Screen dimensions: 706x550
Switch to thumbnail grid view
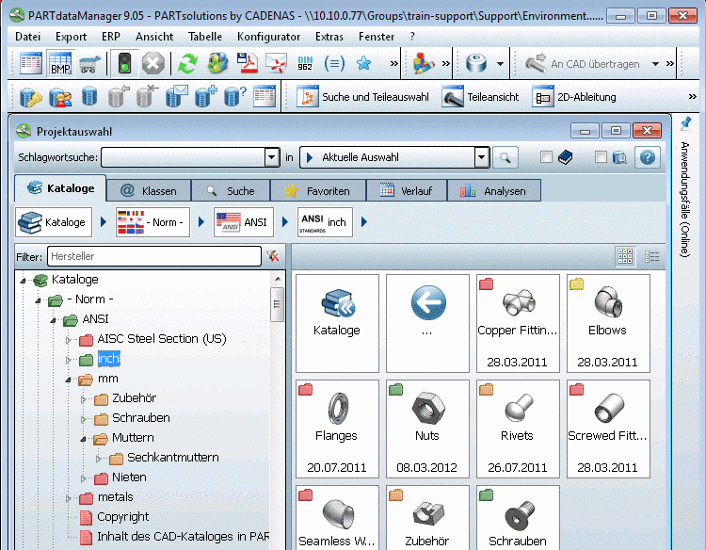point(625,257)
